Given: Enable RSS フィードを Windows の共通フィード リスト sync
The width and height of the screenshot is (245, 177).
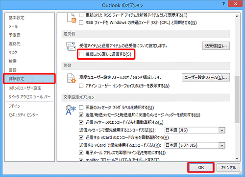Looking at the screenshot, I should pyautogui.click(x=81, y=22).
